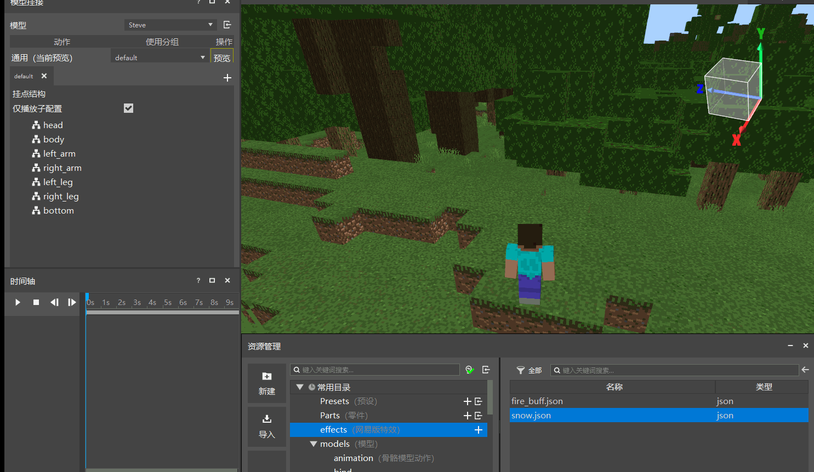814x472 pixels.
Task: Add a new effect via effects row plus
Action: point(479,430)
